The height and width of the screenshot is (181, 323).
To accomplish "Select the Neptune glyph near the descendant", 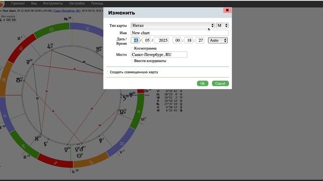I will click(131, 95).
